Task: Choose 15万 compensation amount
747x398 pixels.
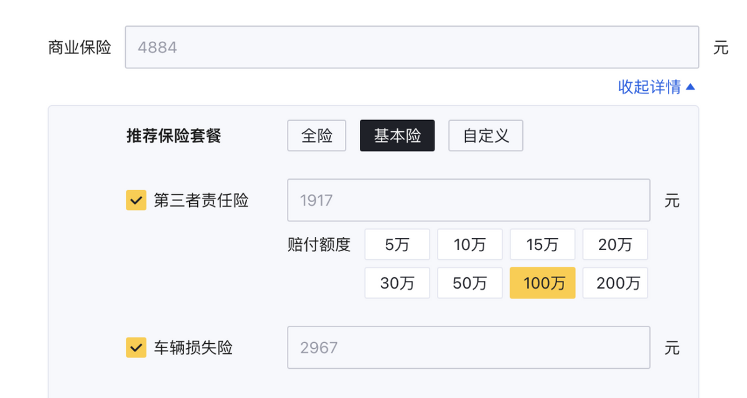Action: 542,244
